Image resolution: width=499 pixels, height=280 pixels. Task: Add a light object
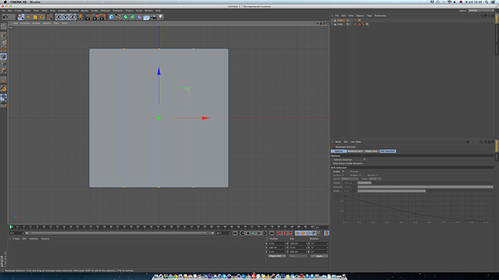160,17
